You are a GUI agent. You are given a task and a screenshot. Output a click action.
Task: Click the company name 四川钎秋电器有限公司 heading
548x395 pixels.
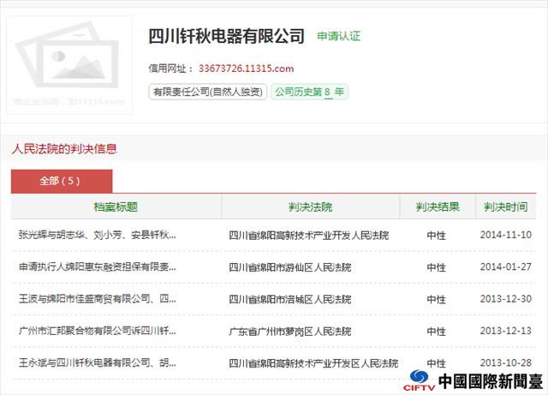point(226,36)
